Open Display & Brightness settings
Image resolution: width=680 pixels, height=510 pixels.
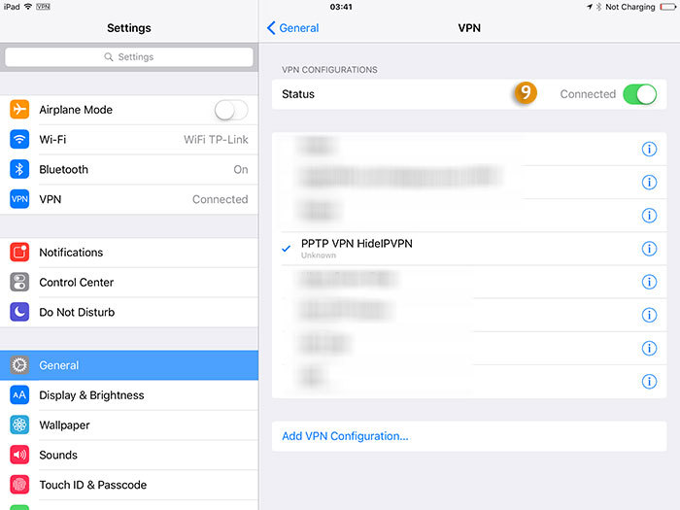(x=129, y=395)
